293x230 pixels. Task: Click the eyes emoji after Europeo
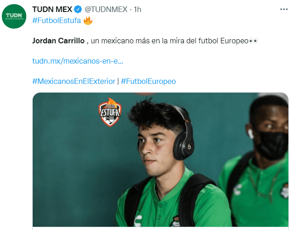coord(253,41)
